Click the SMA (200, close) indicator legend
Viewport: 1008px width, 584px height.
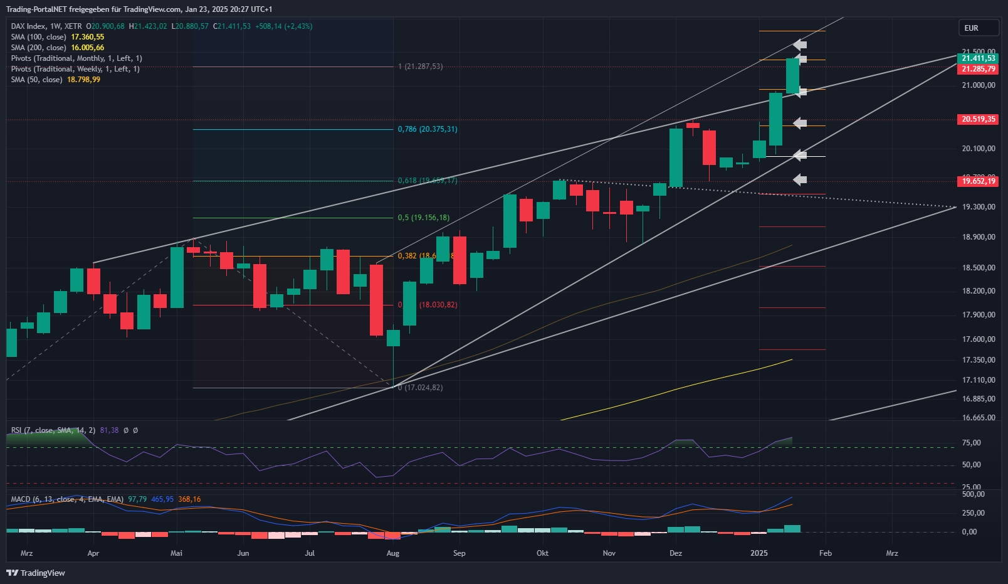[58, 48]
